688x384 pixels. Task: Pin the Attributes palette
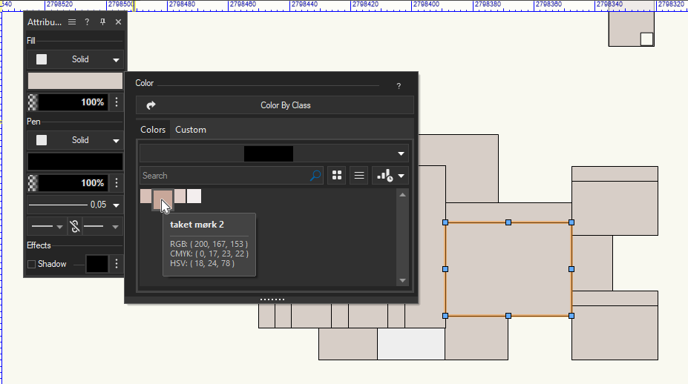(x=103, y=22)
